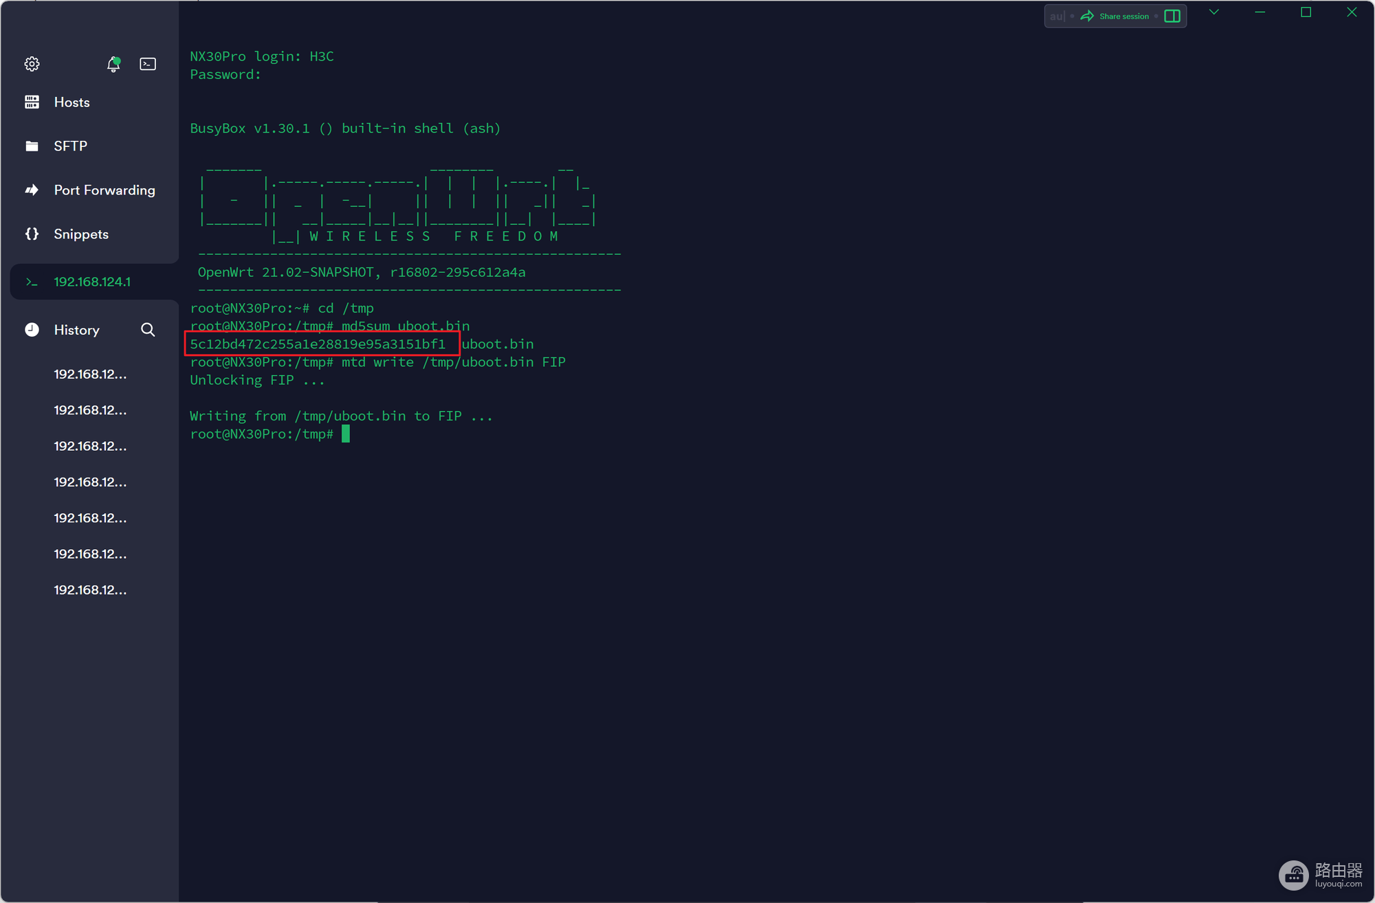1375x903 pixels.
Task: Click the autocomplete input field
Action: 1057,16
